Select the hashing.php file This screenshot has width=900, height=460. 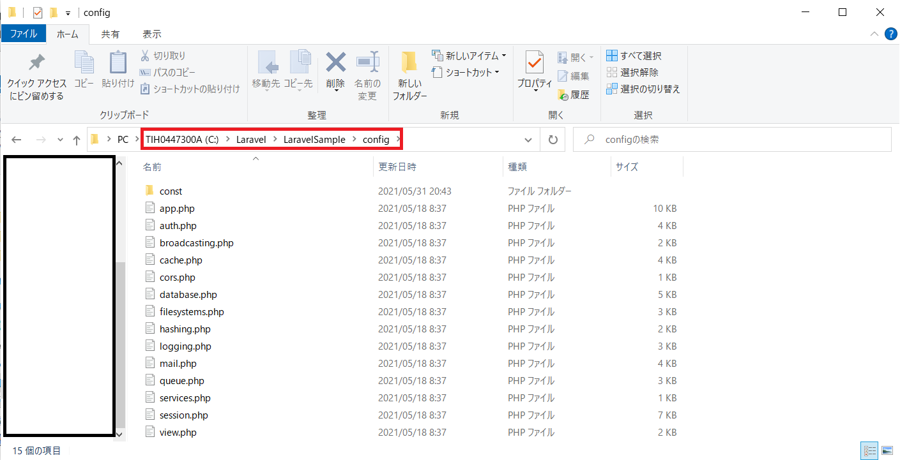[x=185, y=329]
